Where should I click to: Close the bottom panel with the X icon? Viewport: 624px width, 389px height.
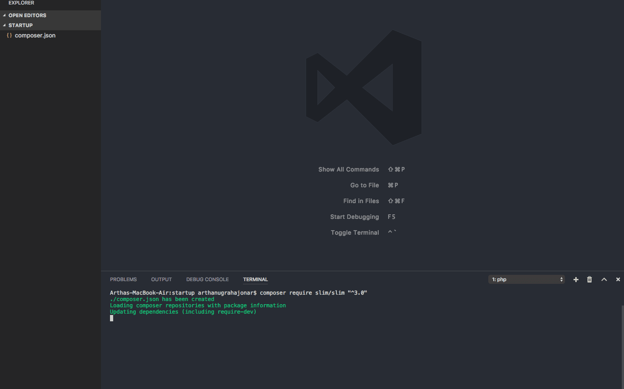coord(618,280)
